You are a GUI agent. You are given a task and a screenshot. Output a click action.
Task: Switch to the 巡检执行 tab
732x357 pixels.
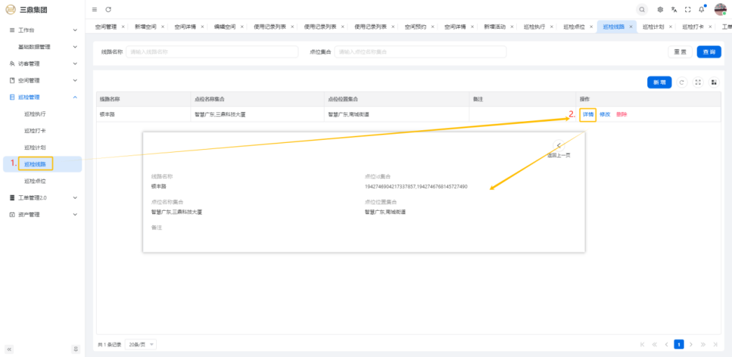[534, 27]
